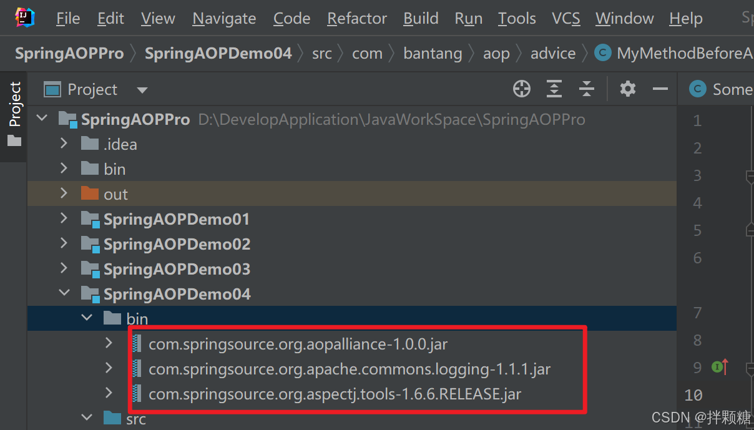The height and width of the screenshot is (430, 754).
Task: Collapse the SpringAOPPro root node
Action: pyautogui.click(x=42, y=118)
